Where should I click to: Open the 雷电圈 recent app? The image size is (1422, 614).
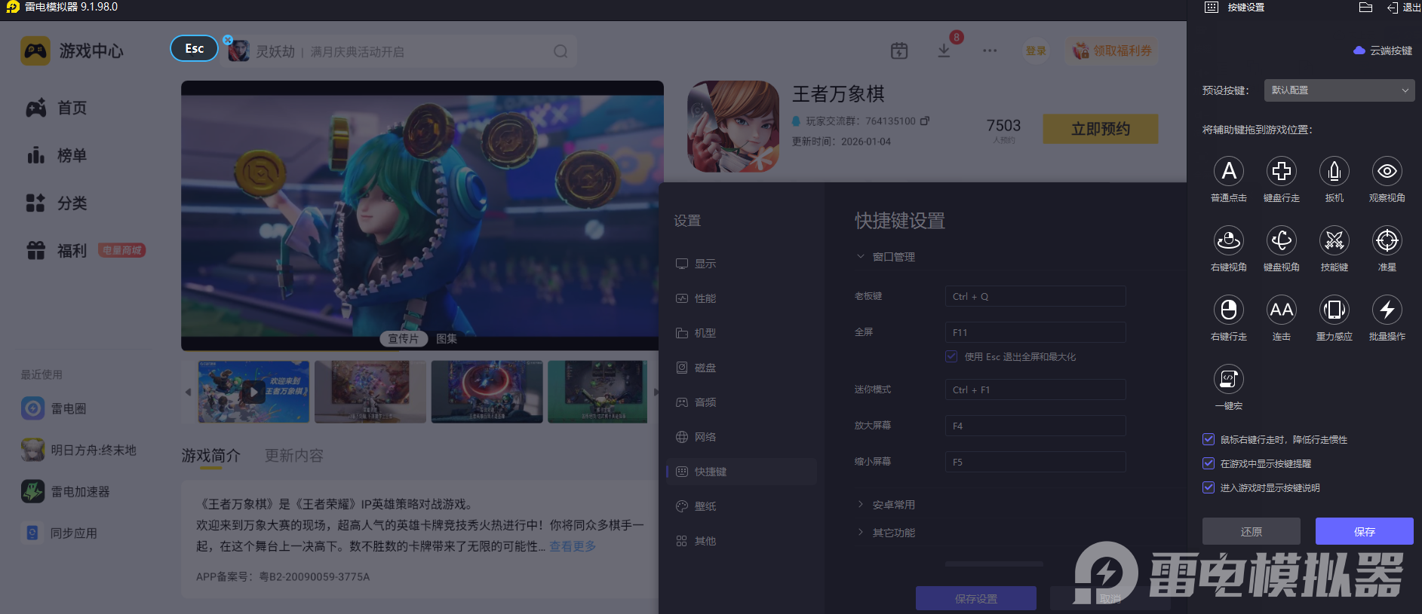pyautogui.click(x=54, y=408)
